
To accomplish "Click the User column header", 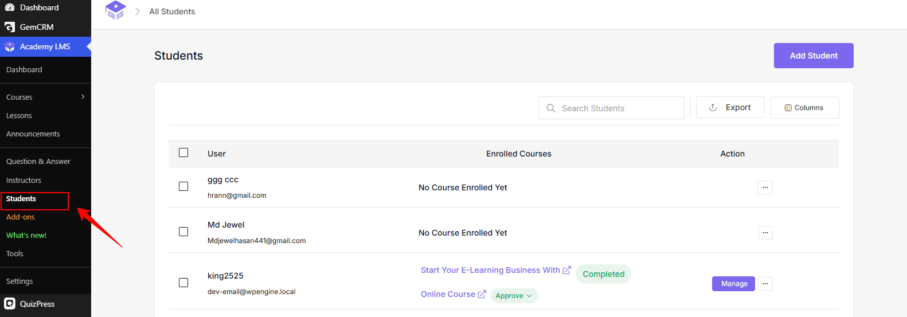I will [x=217, y=154].
